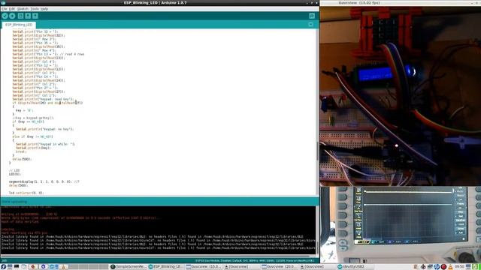This screenshot has width=481, height=270.
Task: Click the taskbar clock showing 09:50
Action: 459,267
